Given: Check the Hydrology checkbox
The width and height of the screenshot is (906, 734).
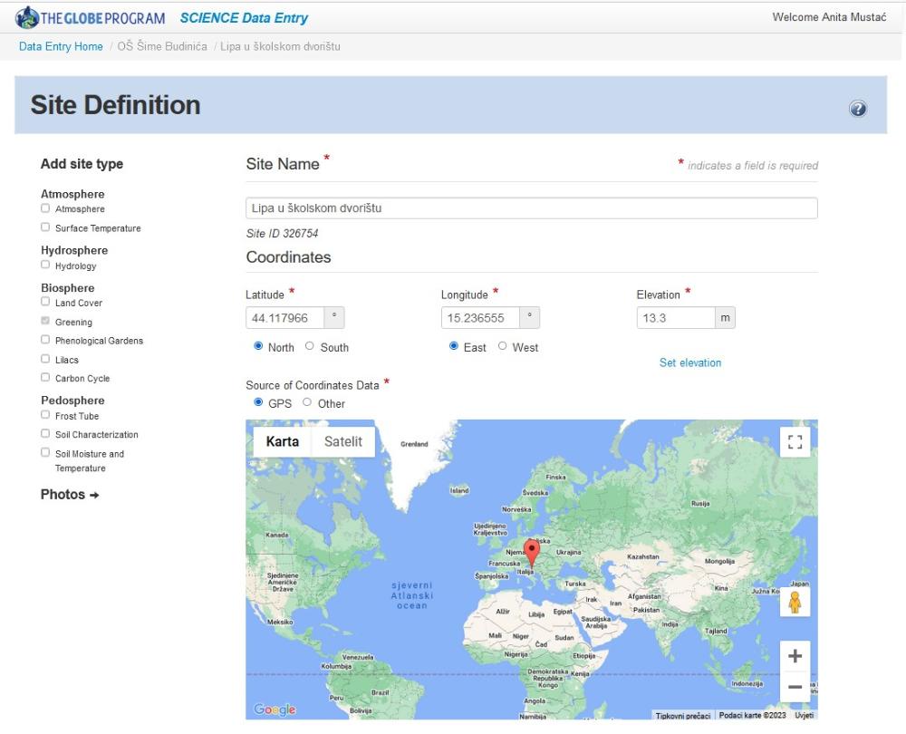Looking at the screenshot, I should click(45, 266).
